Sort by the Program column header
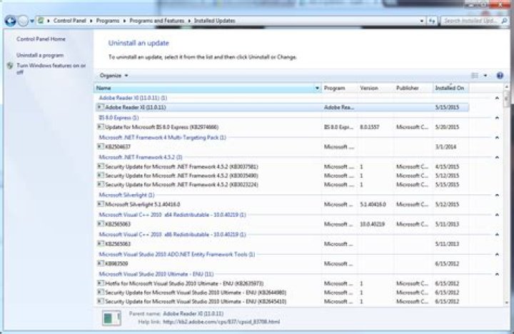 point(339,88)
